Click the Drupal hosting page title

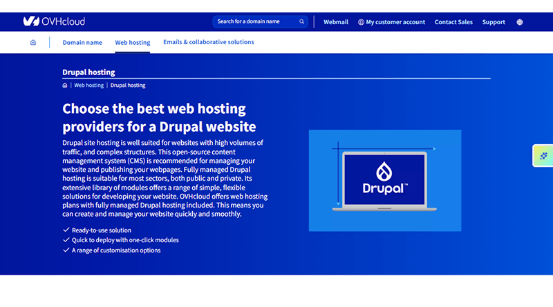(x=88, y=72)
